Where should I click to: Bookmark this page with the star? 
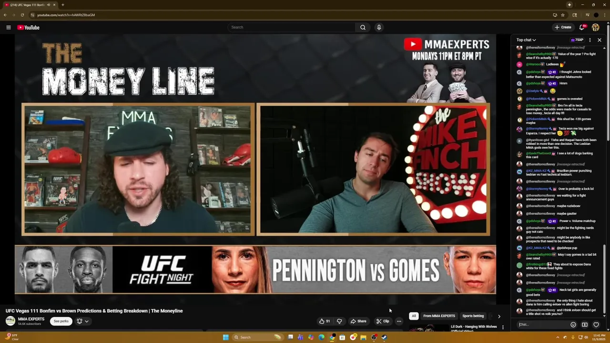click(x=563, y=15)
